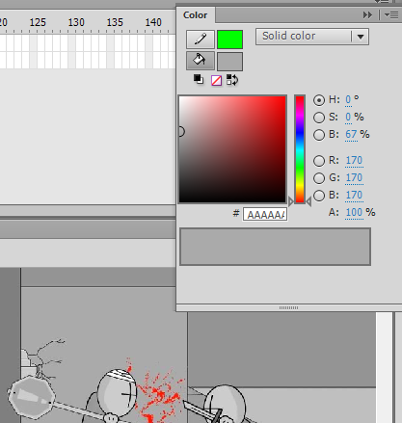Select the G green radio button
This screenshot has width=402, height=423.
coord(319,178)
